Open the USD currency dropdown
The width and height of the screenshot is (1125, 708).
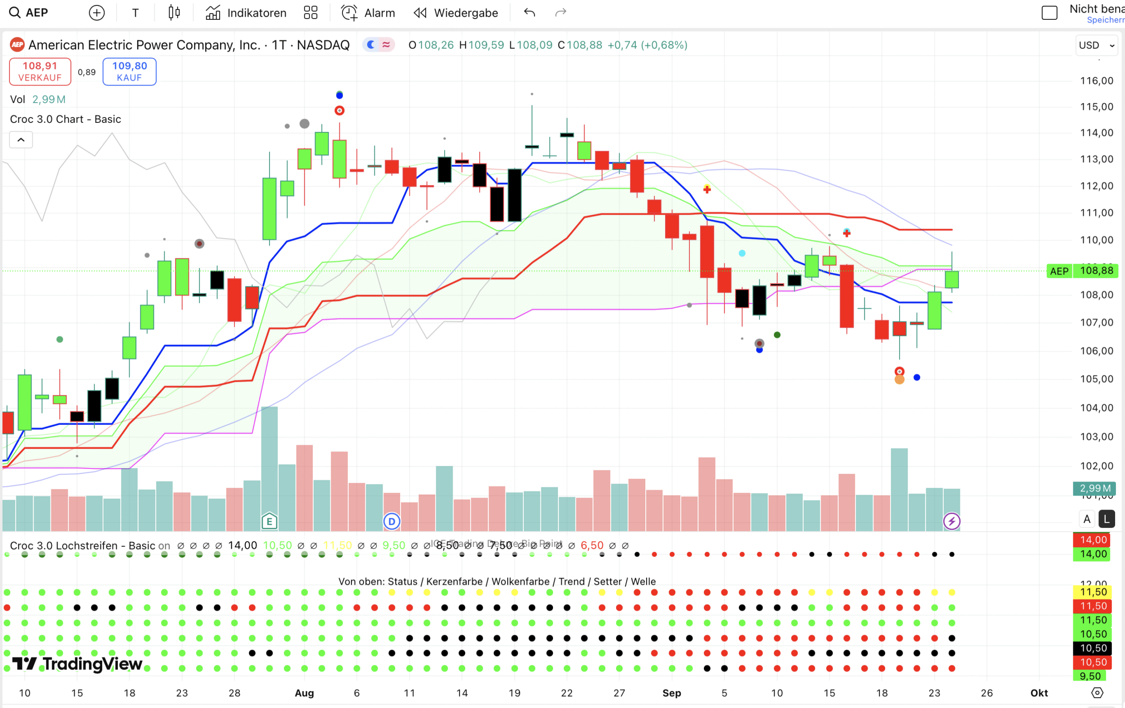pyautogui.click(x=1096, y=45)
